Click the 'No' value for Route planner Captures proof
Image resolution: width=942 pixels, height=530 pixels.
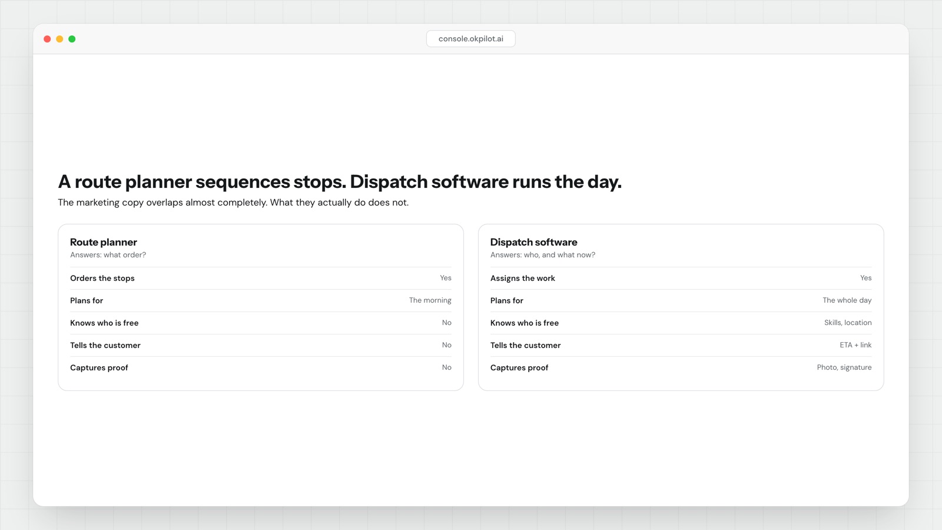point(447,367)
